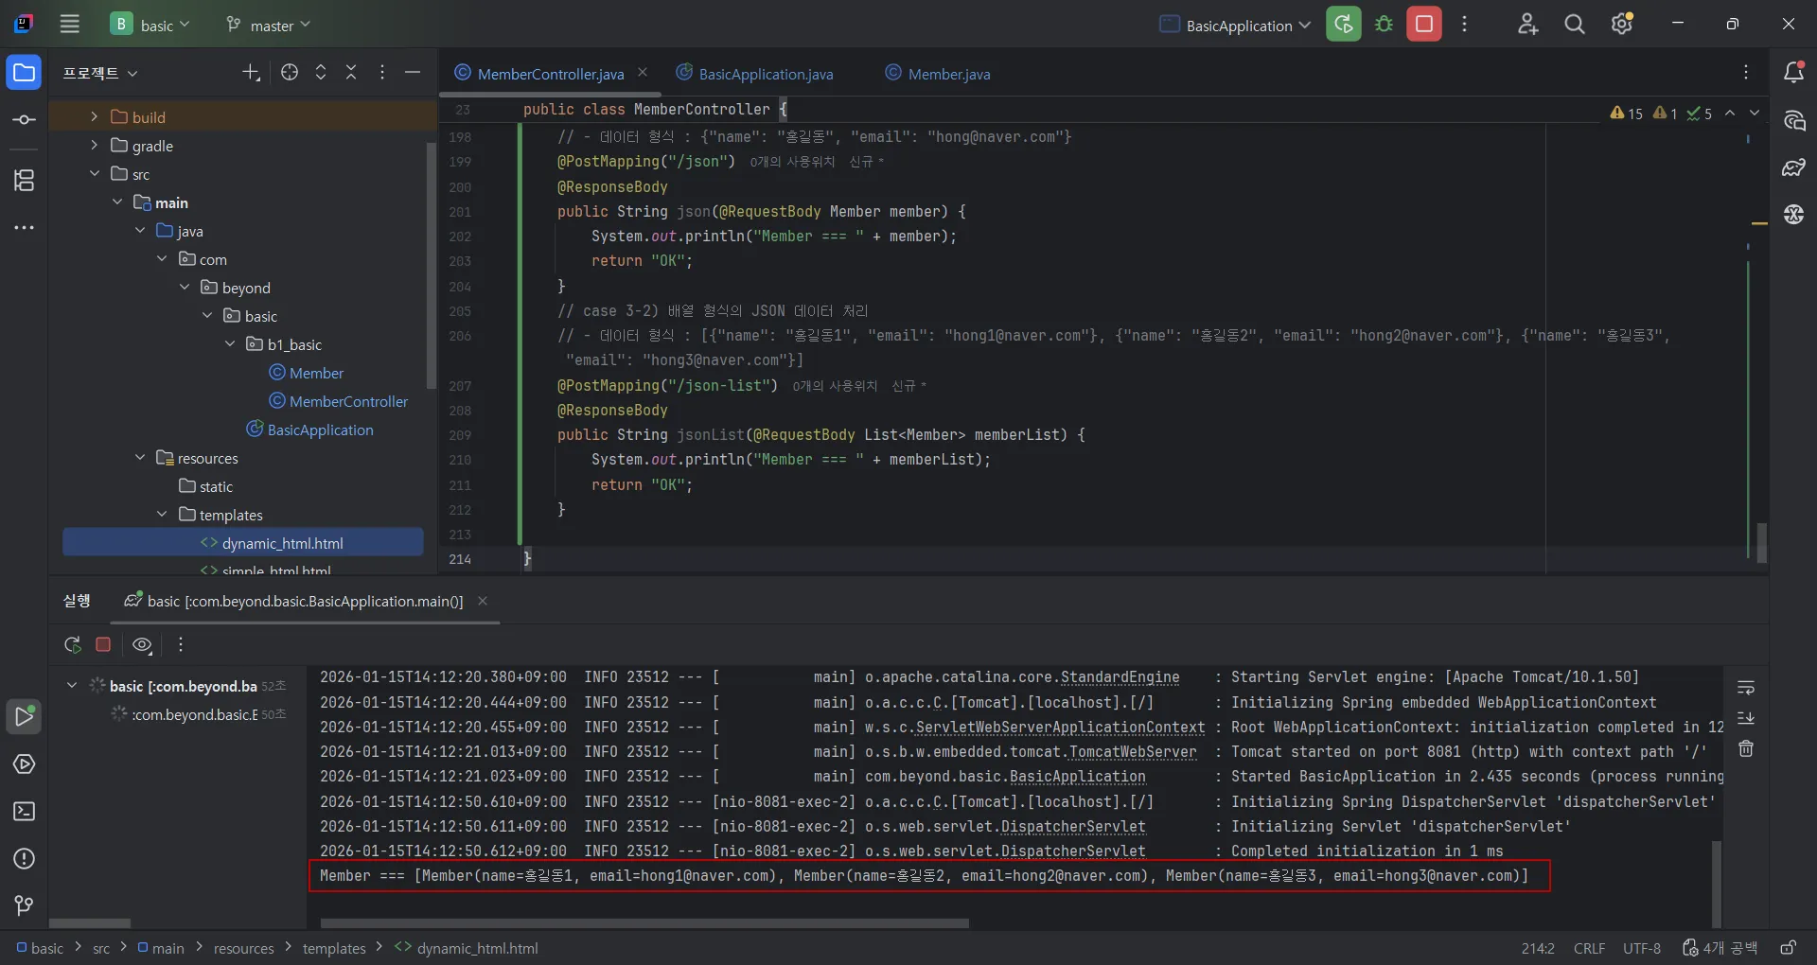
Task: Open the Gradle tool window icon
Action: [x=1793, y=167]
